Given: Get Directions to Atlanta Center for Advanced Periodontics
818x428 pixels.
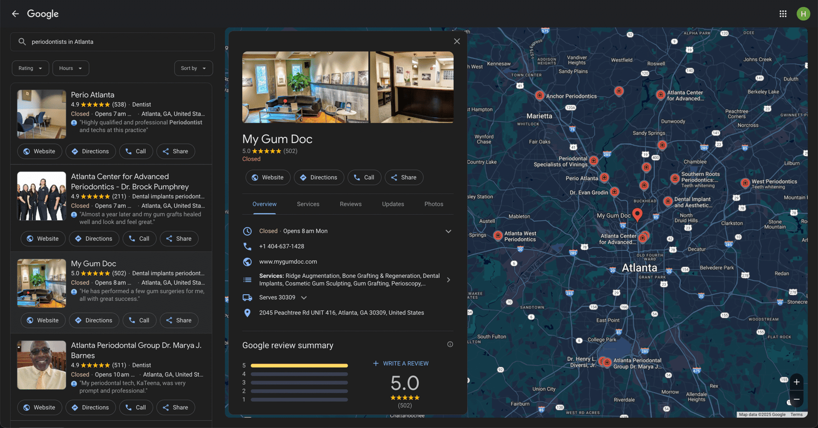Looking at the screenshot, I should click(x=94, y=239).
